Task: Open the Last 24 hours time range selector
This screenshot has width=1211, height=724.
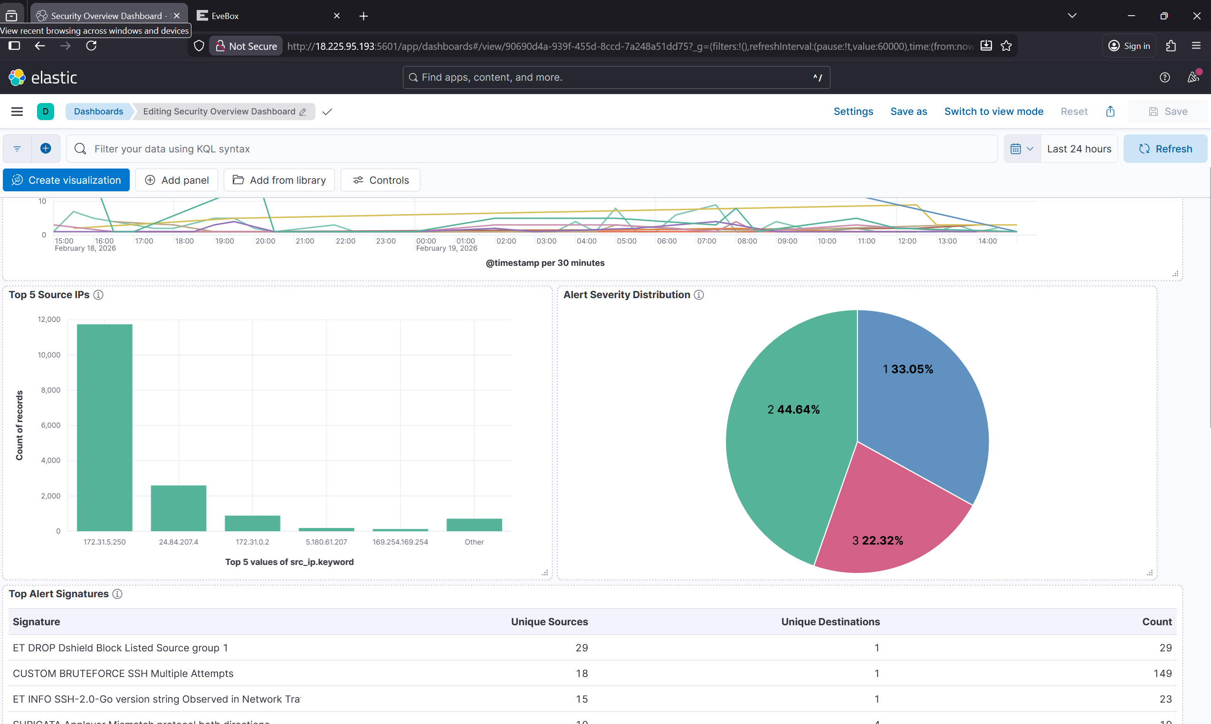Action: point(1079,148)
